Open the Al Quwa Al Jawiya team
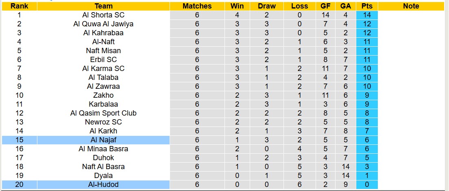The width and height of the screenshot is (449, 191). pos(103,24)
